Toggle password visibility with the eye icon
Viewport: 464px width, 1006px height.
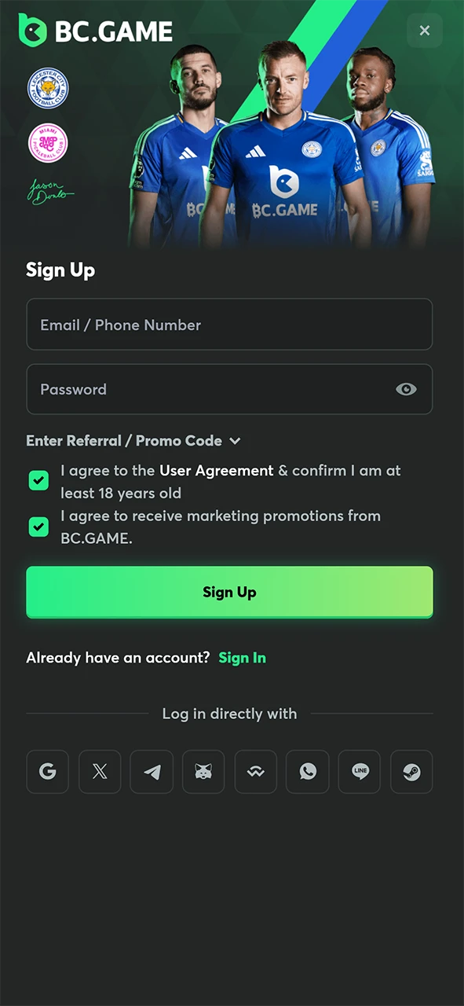(406, 389)
